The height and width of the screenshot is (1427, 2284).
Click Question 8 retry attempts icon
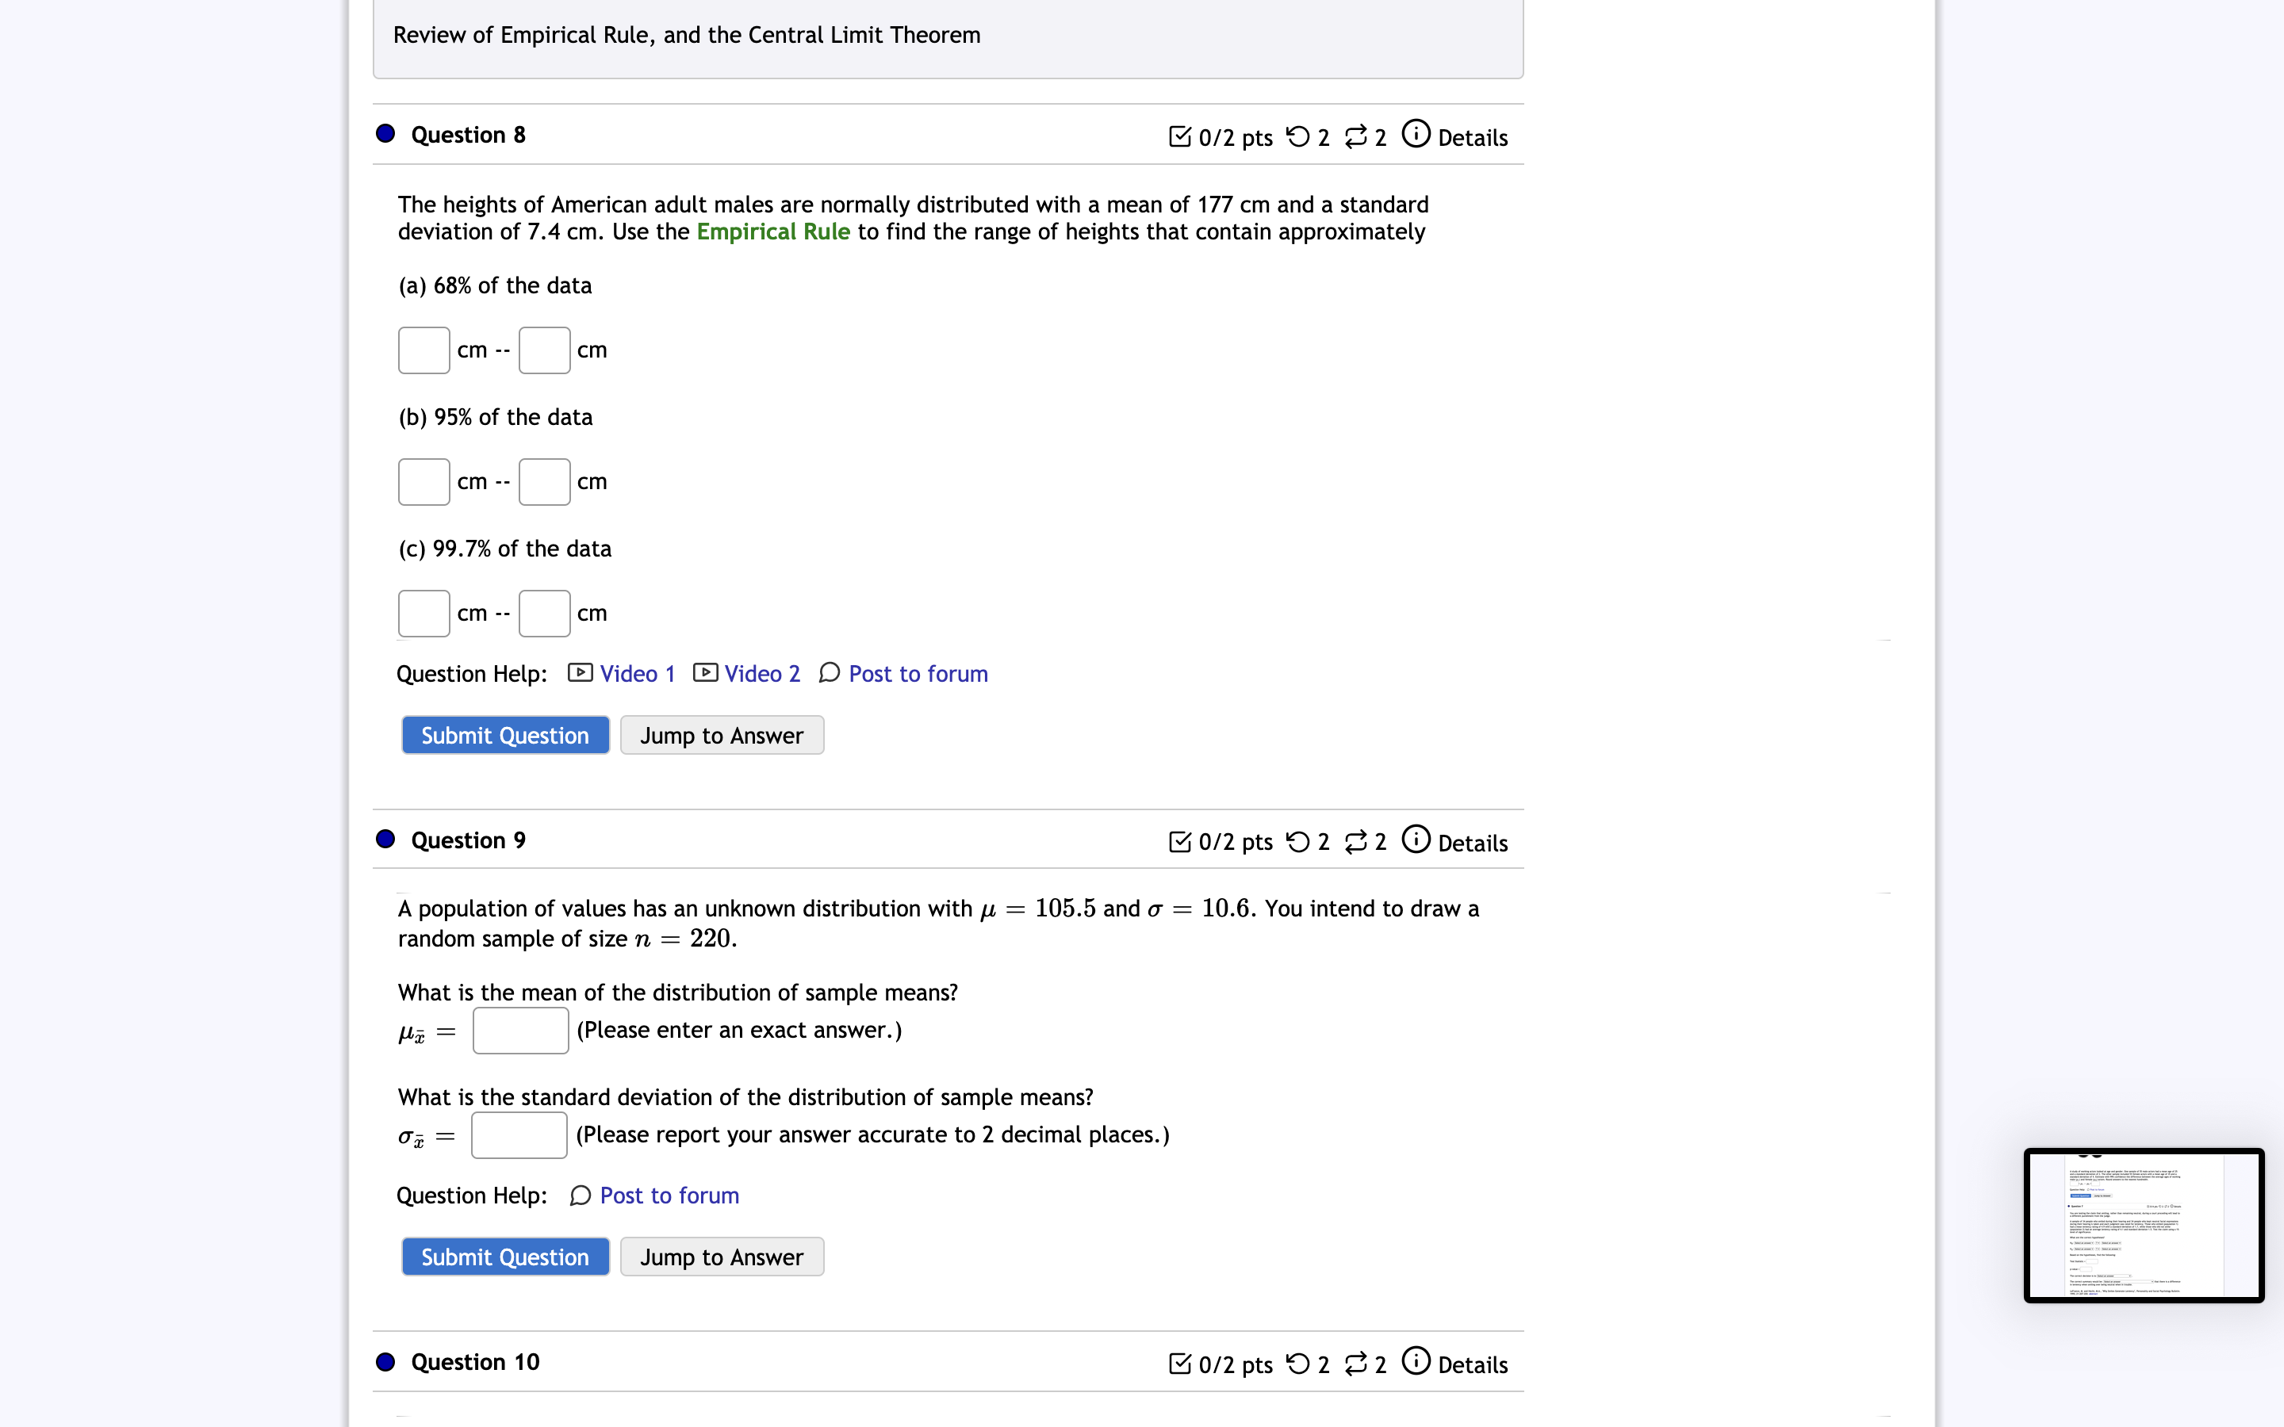[x=1299, y=137]
